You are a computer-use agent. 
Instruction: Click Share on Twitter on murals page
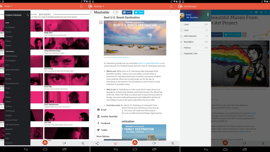(232, 34)
